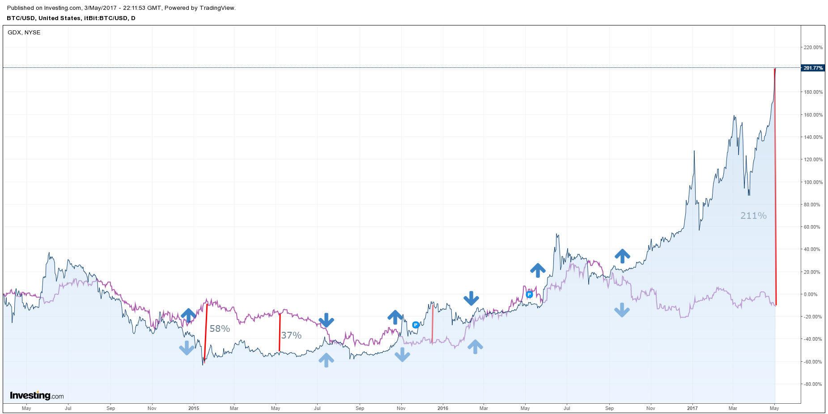Select the dark up arrow above September 2016
The height and width of the screenshot is (414, 828).
coord(622,256)
